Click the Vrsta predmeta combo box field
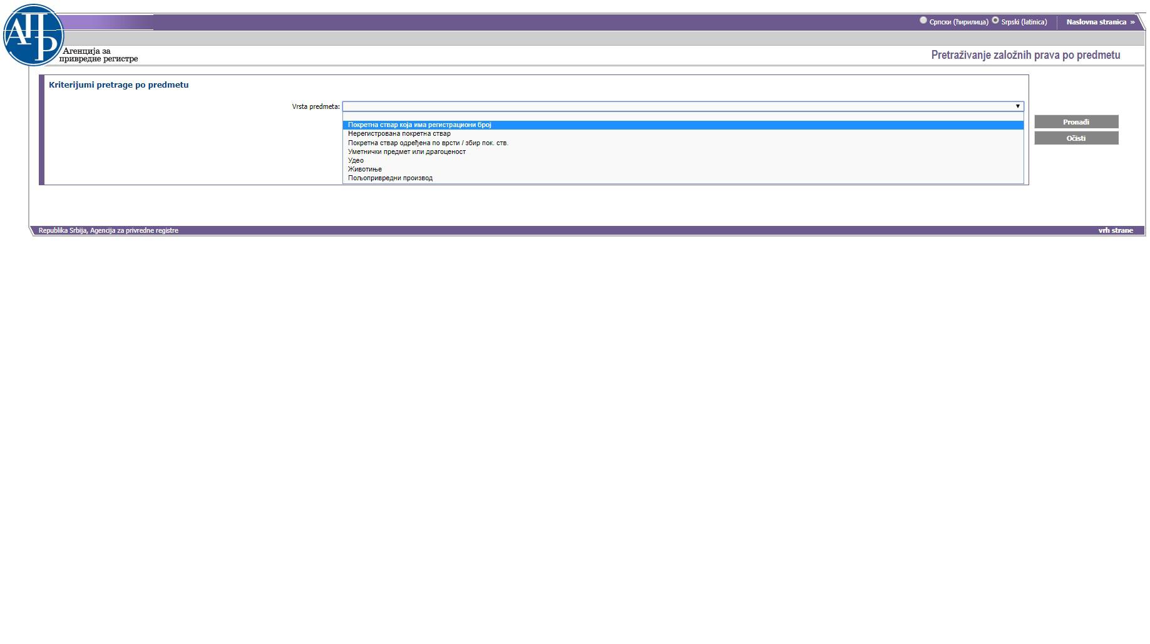 tap(683, 106)
